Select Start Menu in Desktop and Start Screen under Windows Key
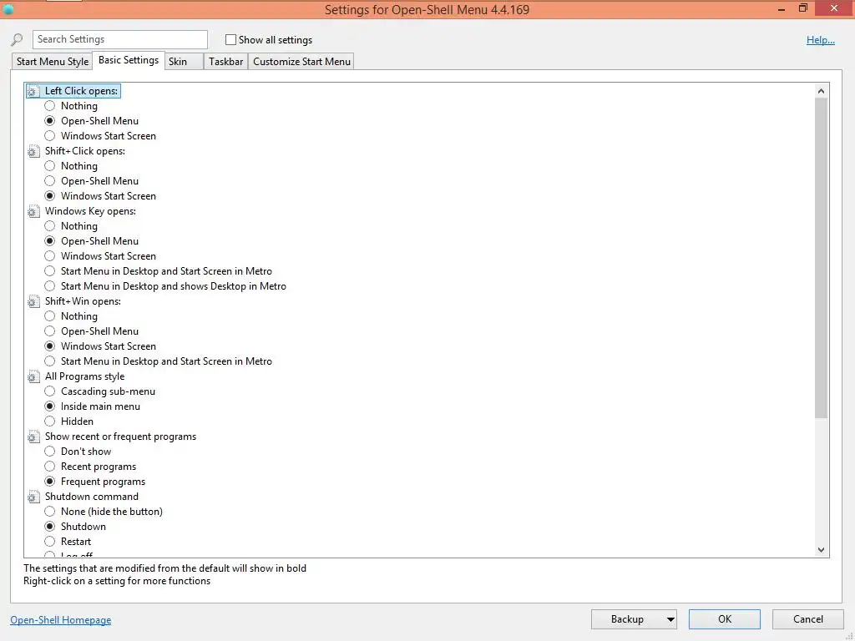 point(49,271)
